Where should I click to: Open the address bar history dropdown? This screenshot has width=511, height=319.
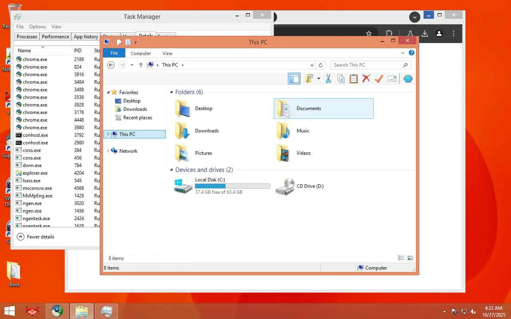pos(312,65)
